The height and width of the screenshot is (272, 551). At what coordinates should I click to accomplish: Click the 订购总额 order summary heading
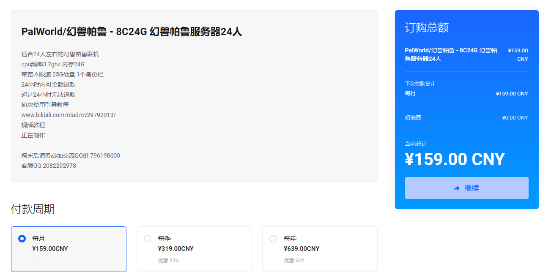pos(427,28)
